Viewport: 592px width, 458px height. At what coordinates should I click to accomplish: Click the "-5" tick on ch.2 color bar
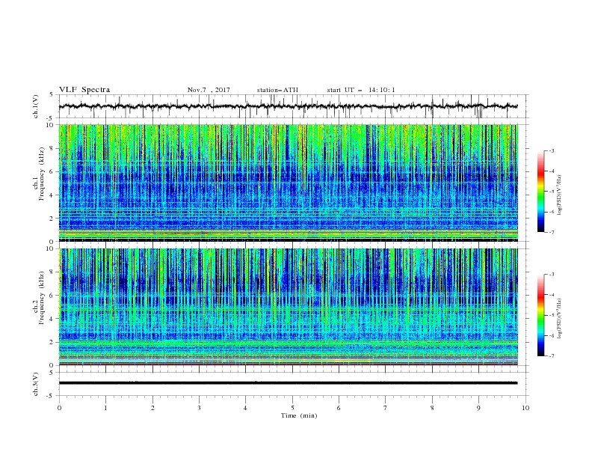pyautogui.click(x=551, y=315)
